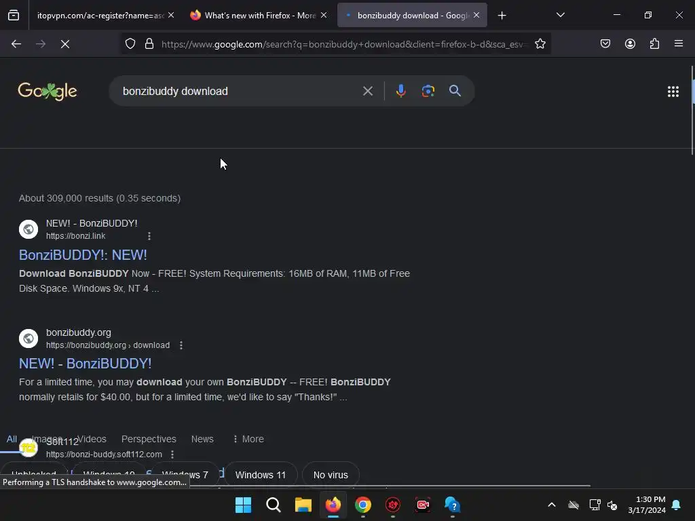Submit search with magnifier icon
695x521 pixels.
[x=455, y=92]
